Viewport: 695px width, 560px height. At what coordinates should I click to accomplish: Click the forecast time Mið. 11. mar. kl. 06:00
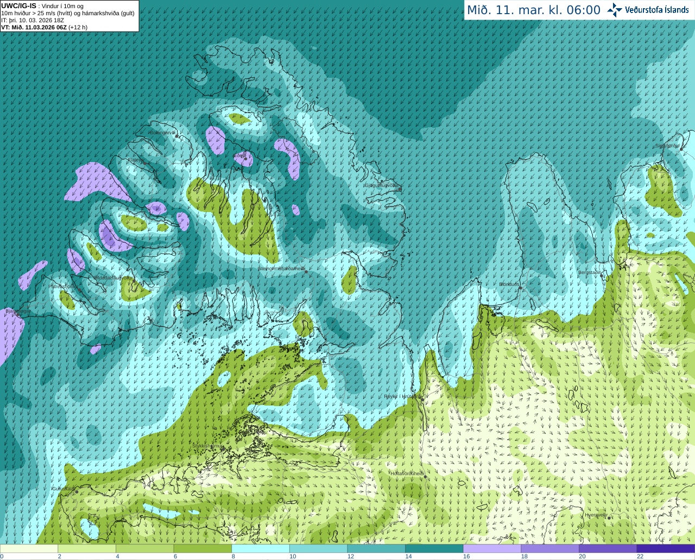point(534,10)
